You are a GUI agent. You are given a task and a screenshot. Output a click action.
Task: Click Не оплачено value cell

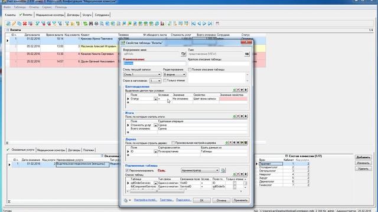click(x=183, y=99)
